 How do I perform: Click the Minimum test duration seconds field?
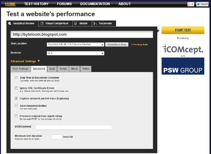point(57,137)
